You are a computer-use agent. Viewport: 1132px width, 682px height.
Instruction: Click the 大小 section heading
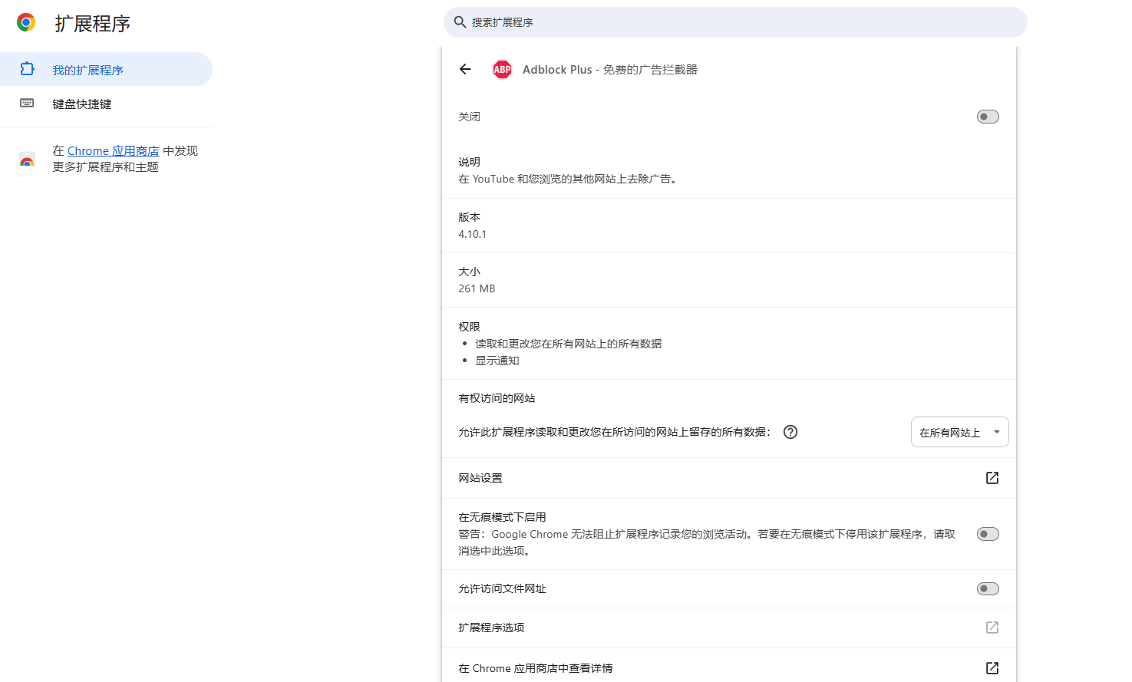[469, 272]
